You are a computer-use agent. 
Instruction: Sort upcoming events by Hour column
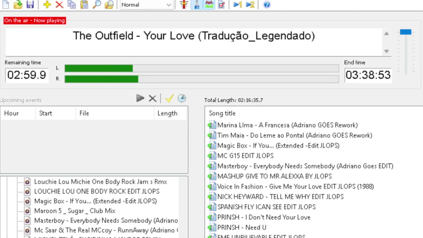tap(19, 113)
